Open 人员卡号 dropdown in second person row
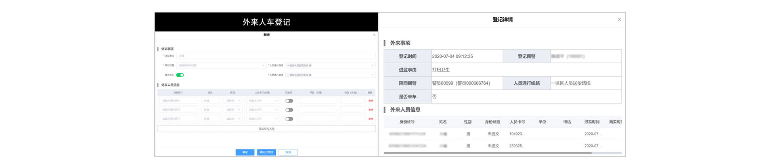The height and width of the screenshot is (164, 775). coord(263,110)
